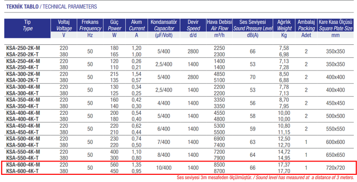This screenshot has height=182, width=357.
Task: Click model name KSA-300-2K-T
Action: (22, 80)
